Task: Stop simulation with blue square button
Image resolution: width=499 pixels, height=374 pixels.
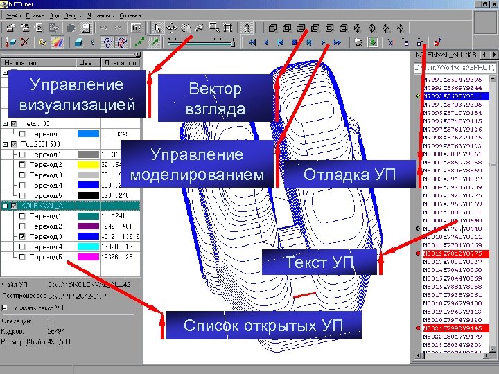Action: pyautogui.click(x=295, y=42)
